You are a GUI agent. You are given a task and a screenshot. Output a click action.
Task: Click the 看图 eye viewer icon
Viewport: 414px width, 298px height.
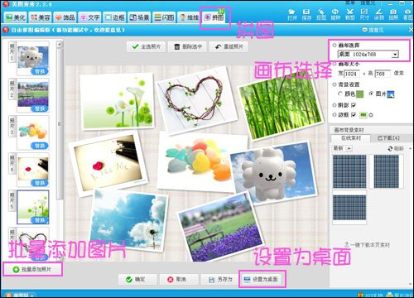coord(407,15)
